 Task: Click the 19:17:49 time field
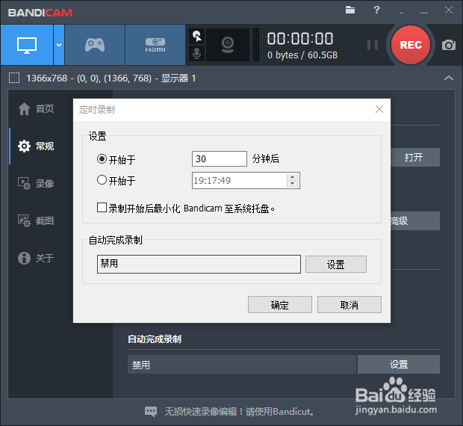239,180
